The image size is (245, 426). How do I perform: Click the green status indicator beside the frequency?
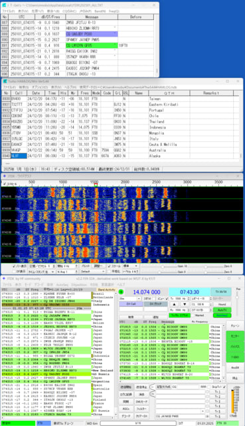tap(121, 292)
